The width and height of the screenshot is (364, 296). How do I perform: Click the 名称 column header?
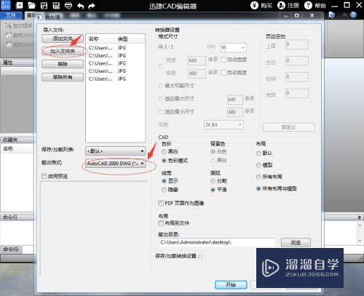pos(94,39)
